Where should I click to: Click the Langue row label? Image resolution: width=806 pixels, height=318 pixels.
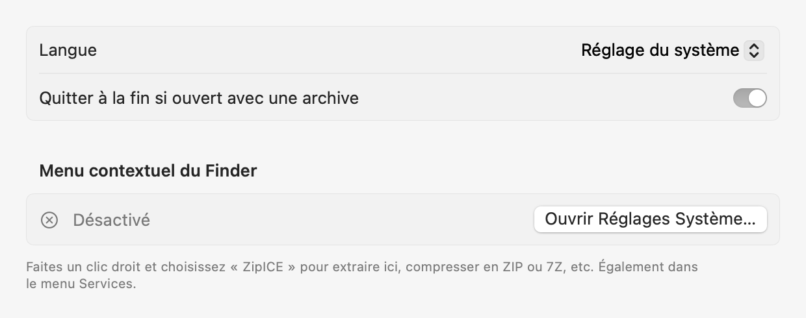68,50
